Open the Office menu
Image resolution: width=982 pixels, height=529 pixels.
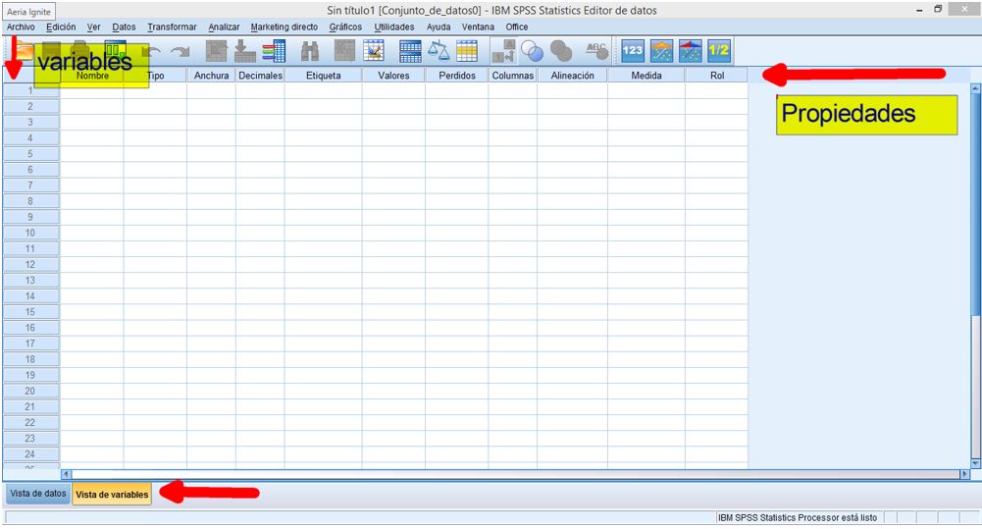pos(517,26)
